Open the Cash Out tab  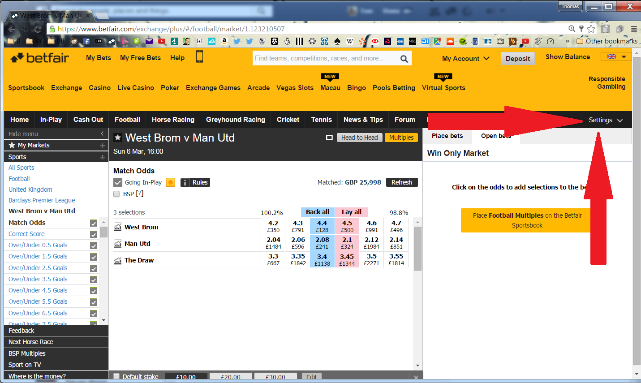click(x=88, y=120)
